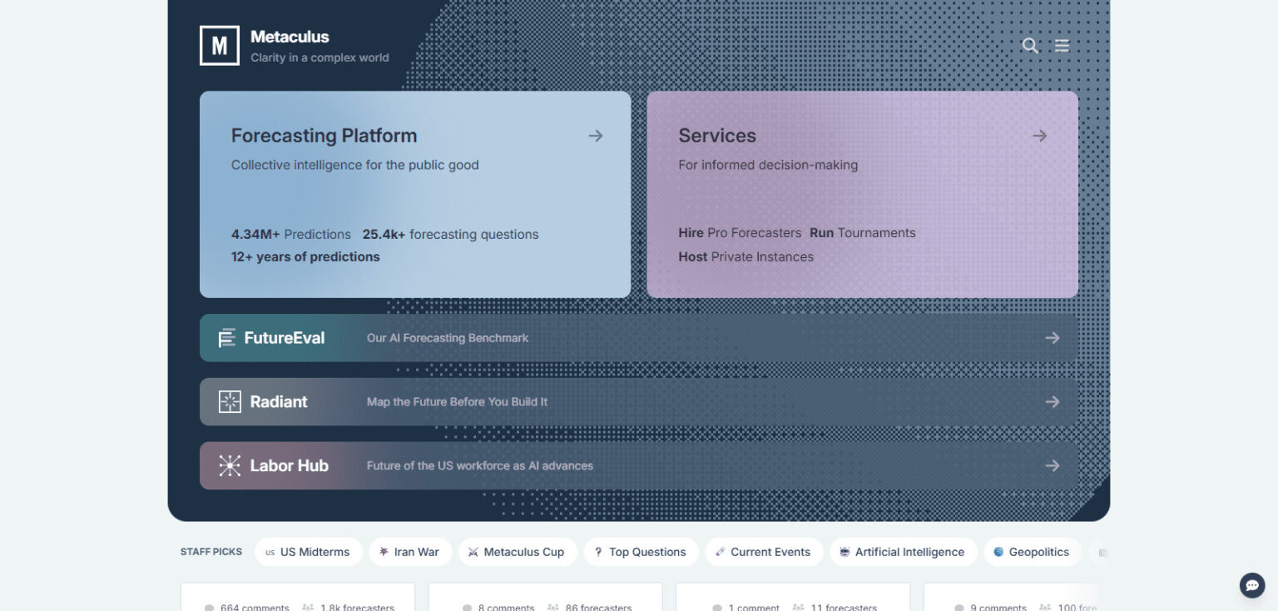Open the chat support bubble icon
This screenshot has height=611, width=1278.
1252,585
